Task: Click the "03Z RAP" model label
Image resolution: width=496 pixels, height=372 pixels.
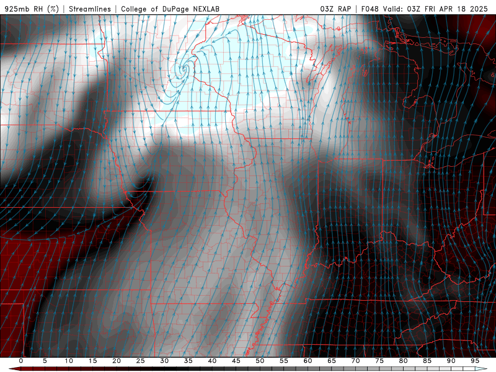Action: click(x=335, y=9)
